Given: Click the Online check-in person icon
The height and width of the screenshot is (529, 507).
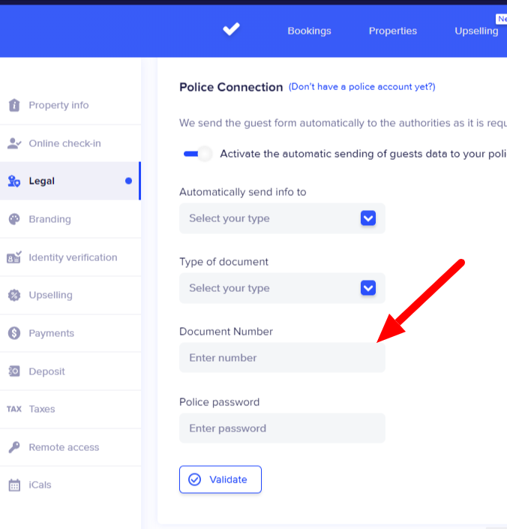Looking at the screenshot, I should (x=13, y=143).
